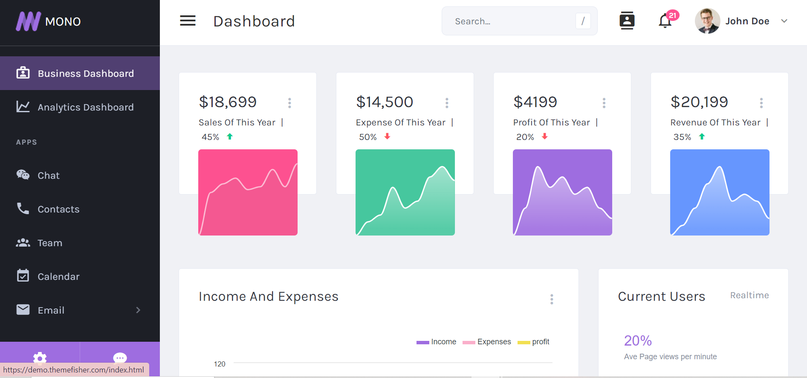Toggle the Expenses series in chart legend
The image size is (807, 378).
pos(469,342)
